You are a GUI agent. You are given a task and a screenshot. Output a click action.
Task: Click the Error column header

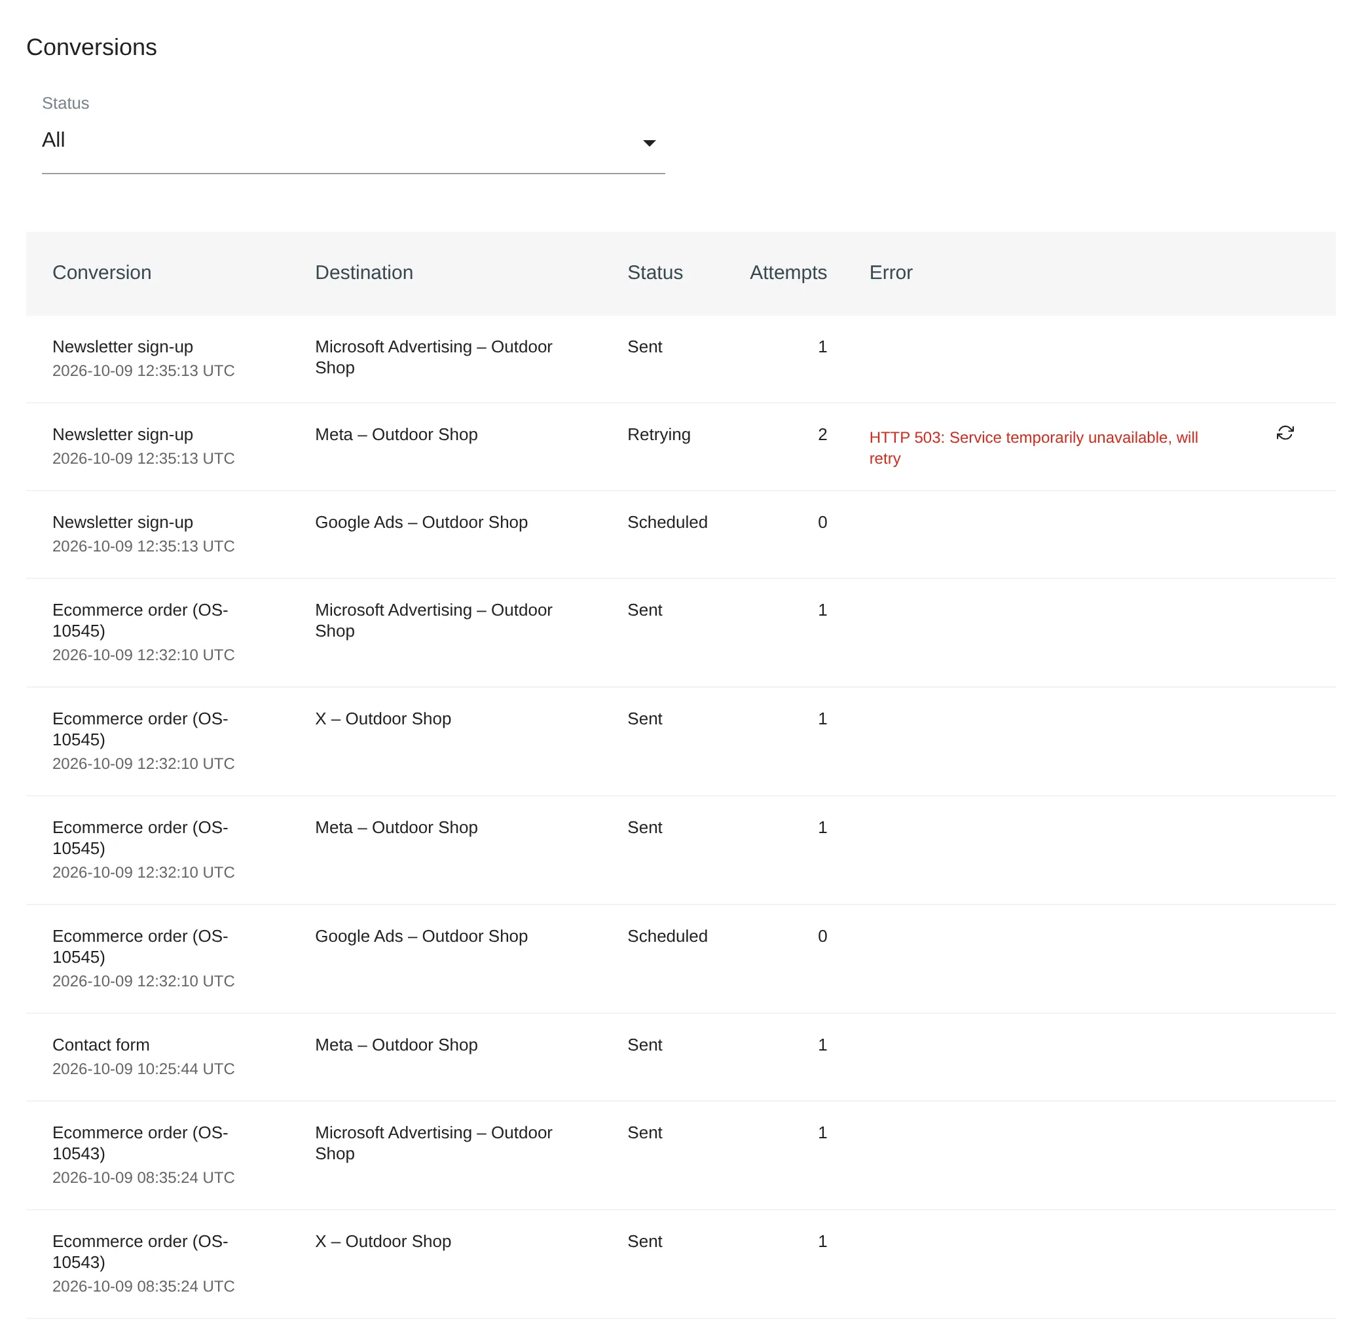(x=890, y=272)
